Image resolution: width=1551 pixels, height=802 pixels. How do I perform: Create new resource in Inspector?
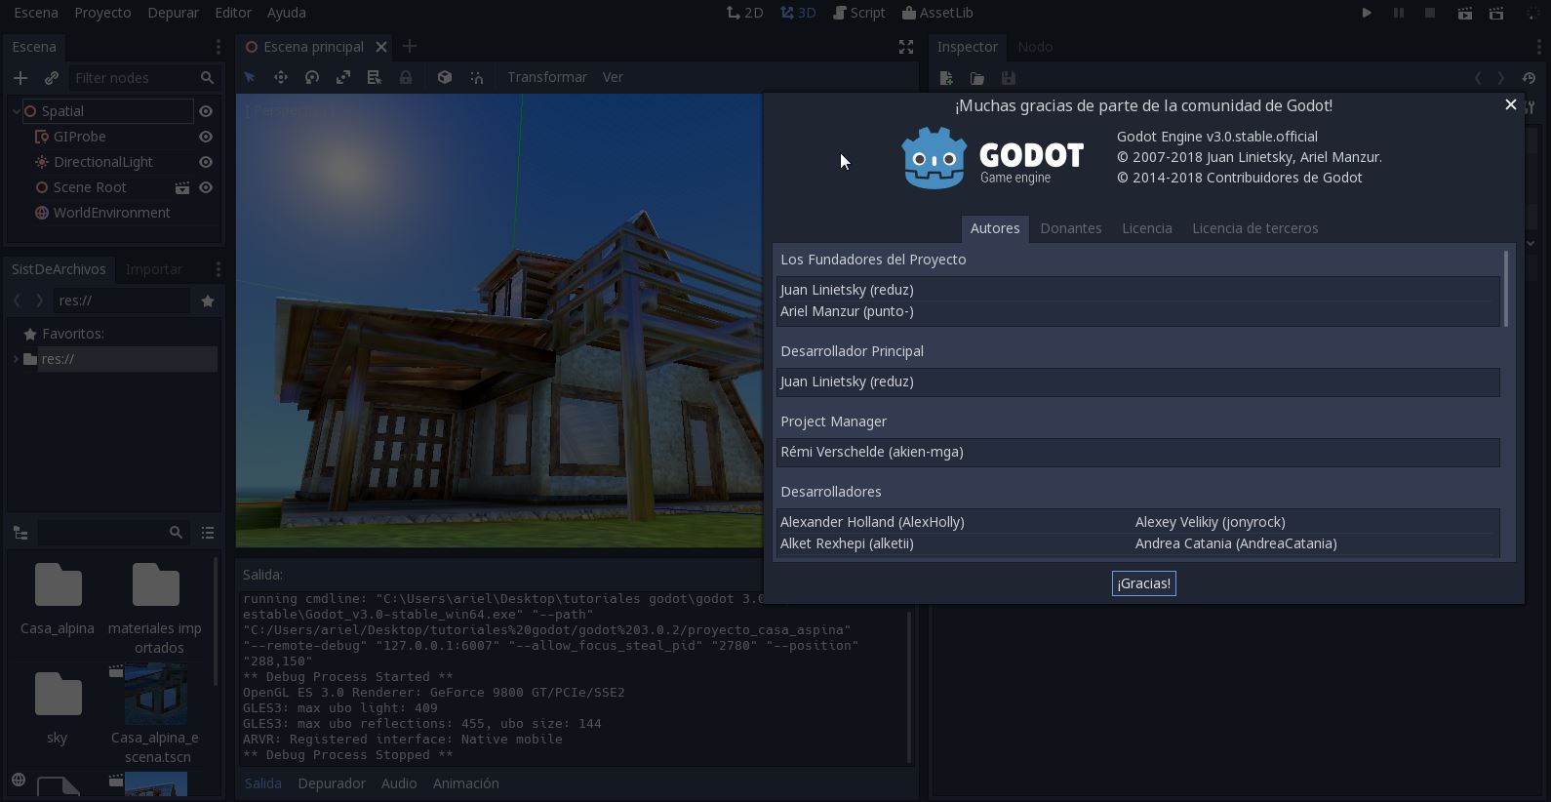point(946,78)
